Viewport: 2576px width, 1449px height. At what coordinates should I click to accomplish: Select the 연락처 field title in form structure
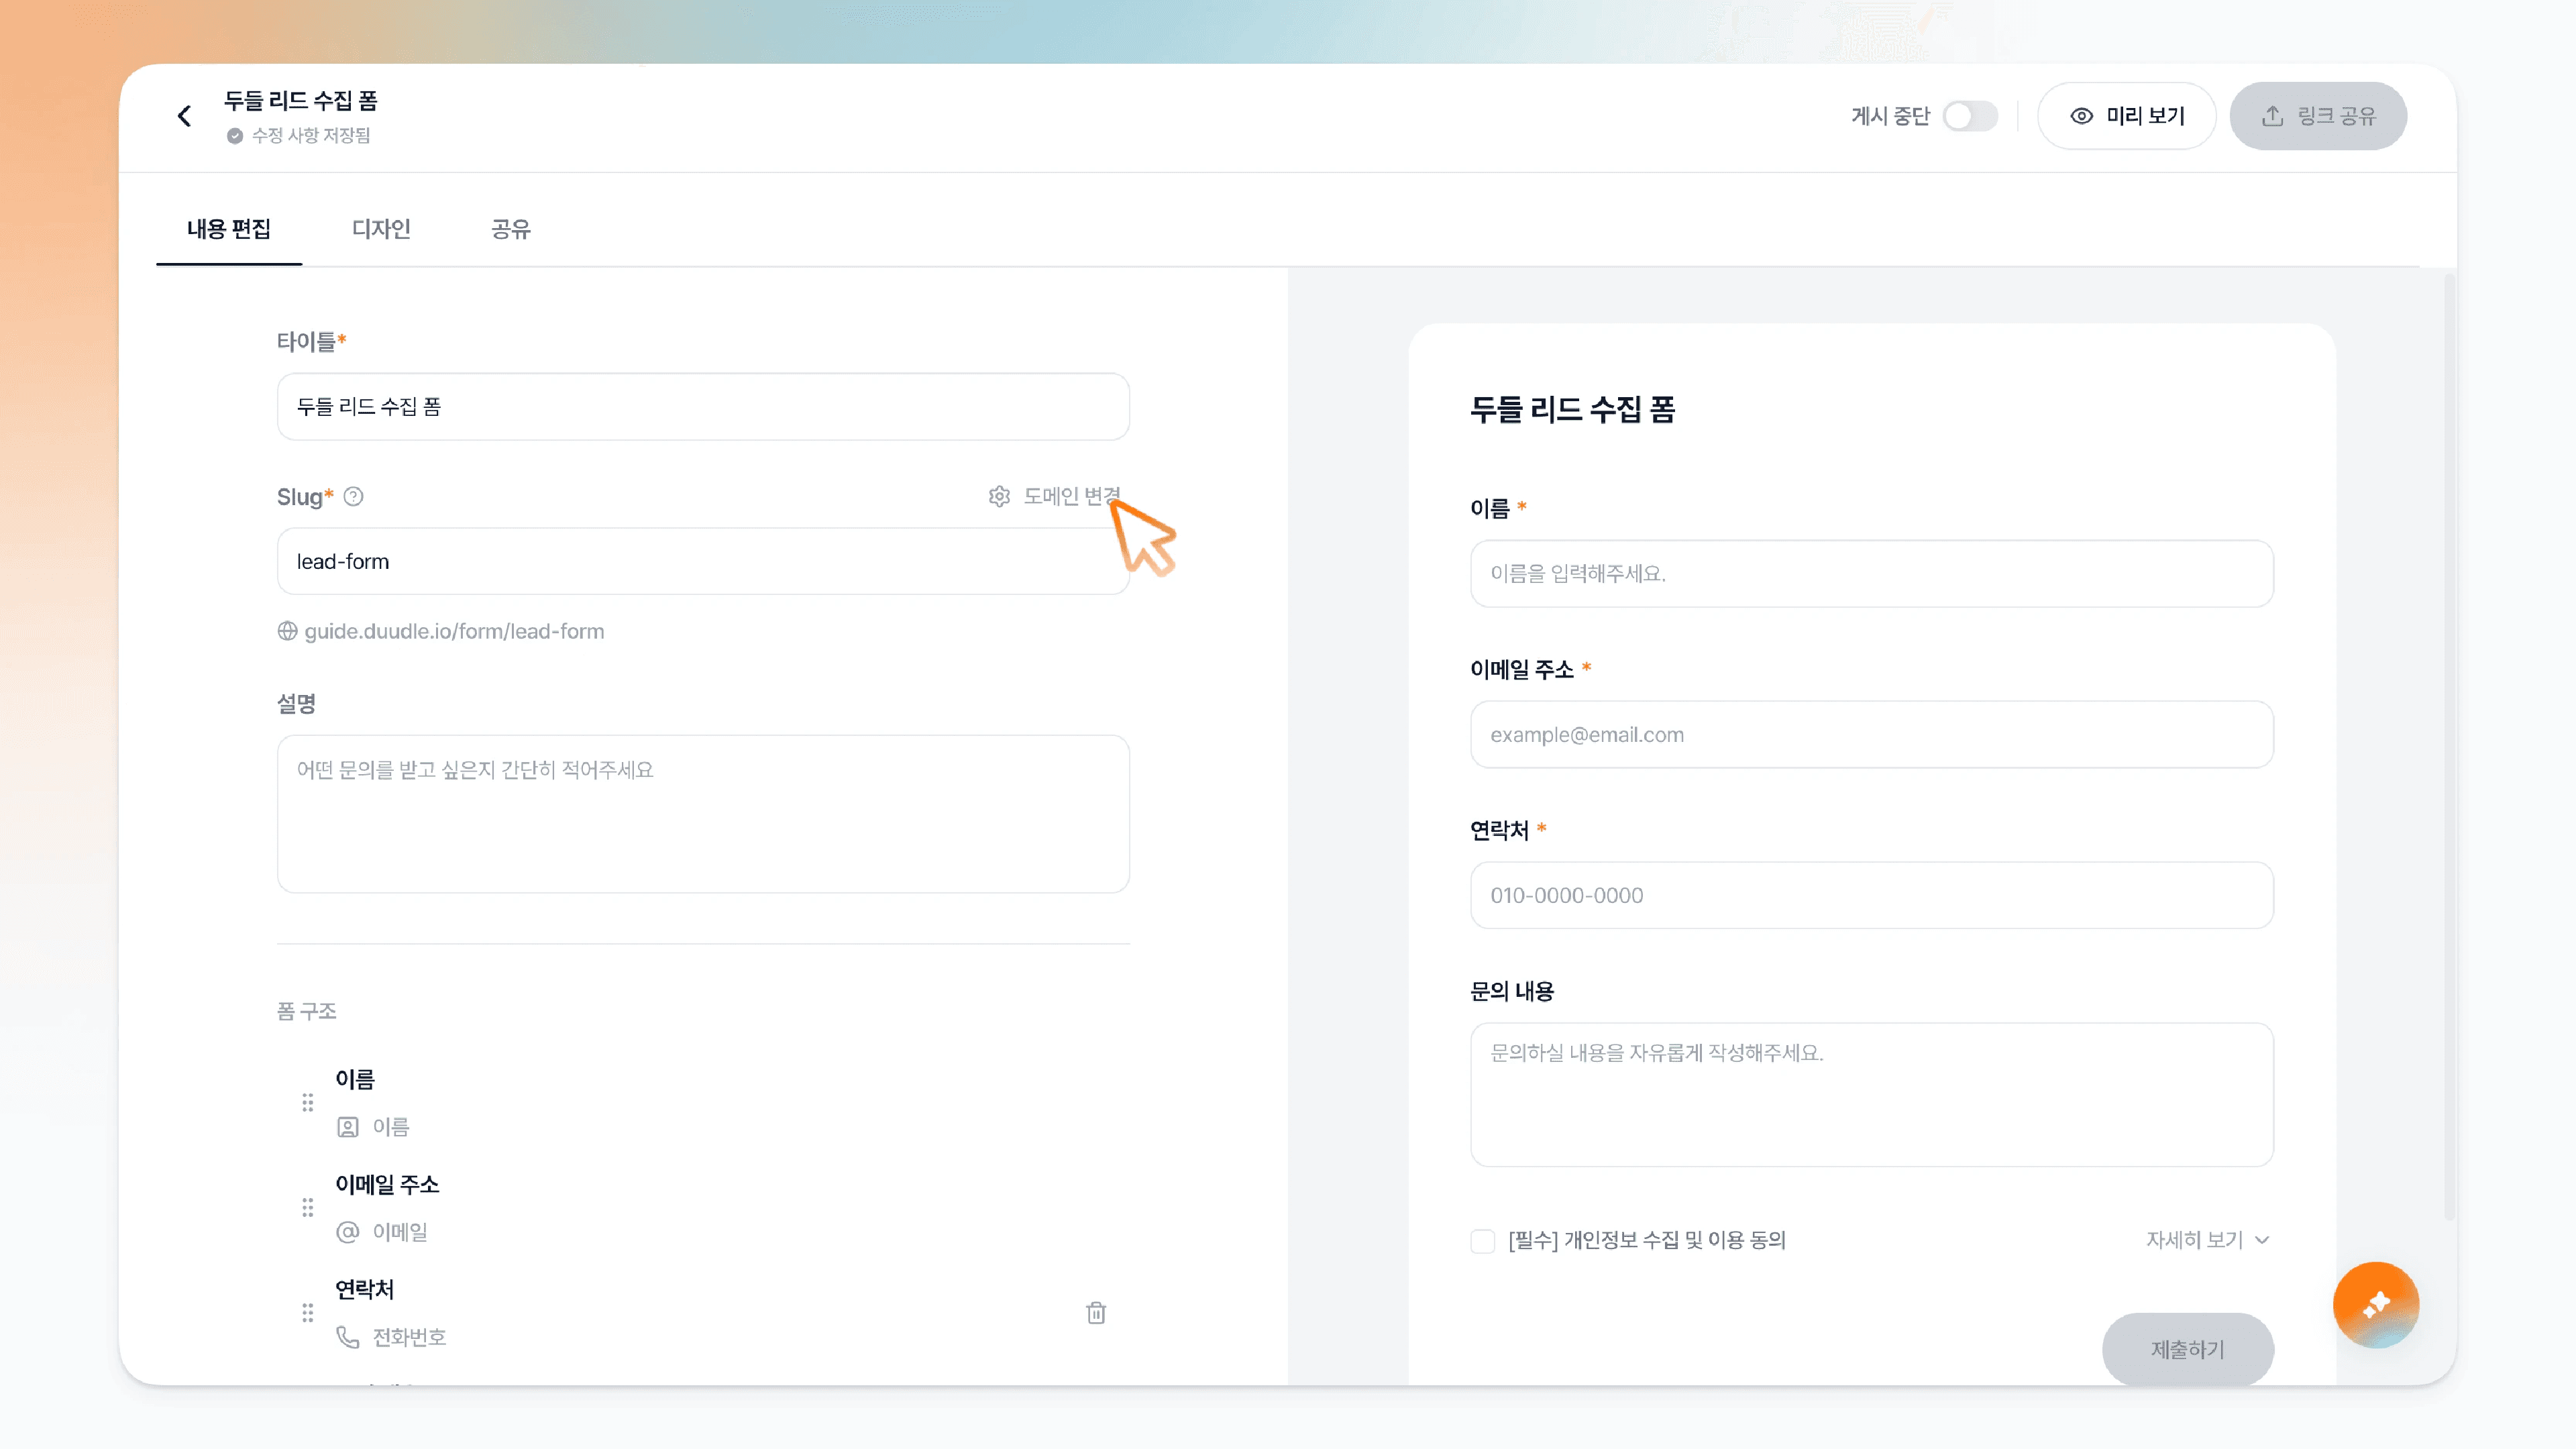click(365, 1289)
